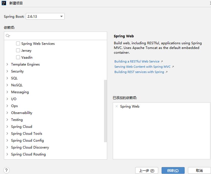Click the Vaadin label
This screenshot has width=211, height=174.
click(27, 57)
